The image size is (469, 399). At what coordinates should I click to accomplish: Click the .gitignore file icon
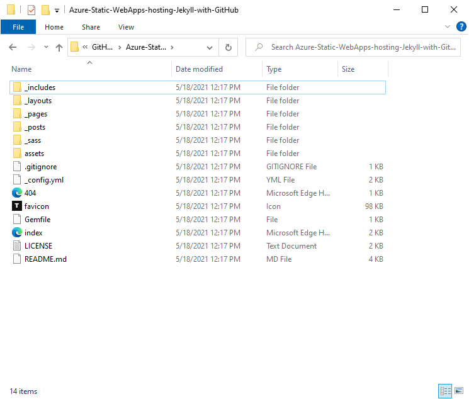click(17, 166)
